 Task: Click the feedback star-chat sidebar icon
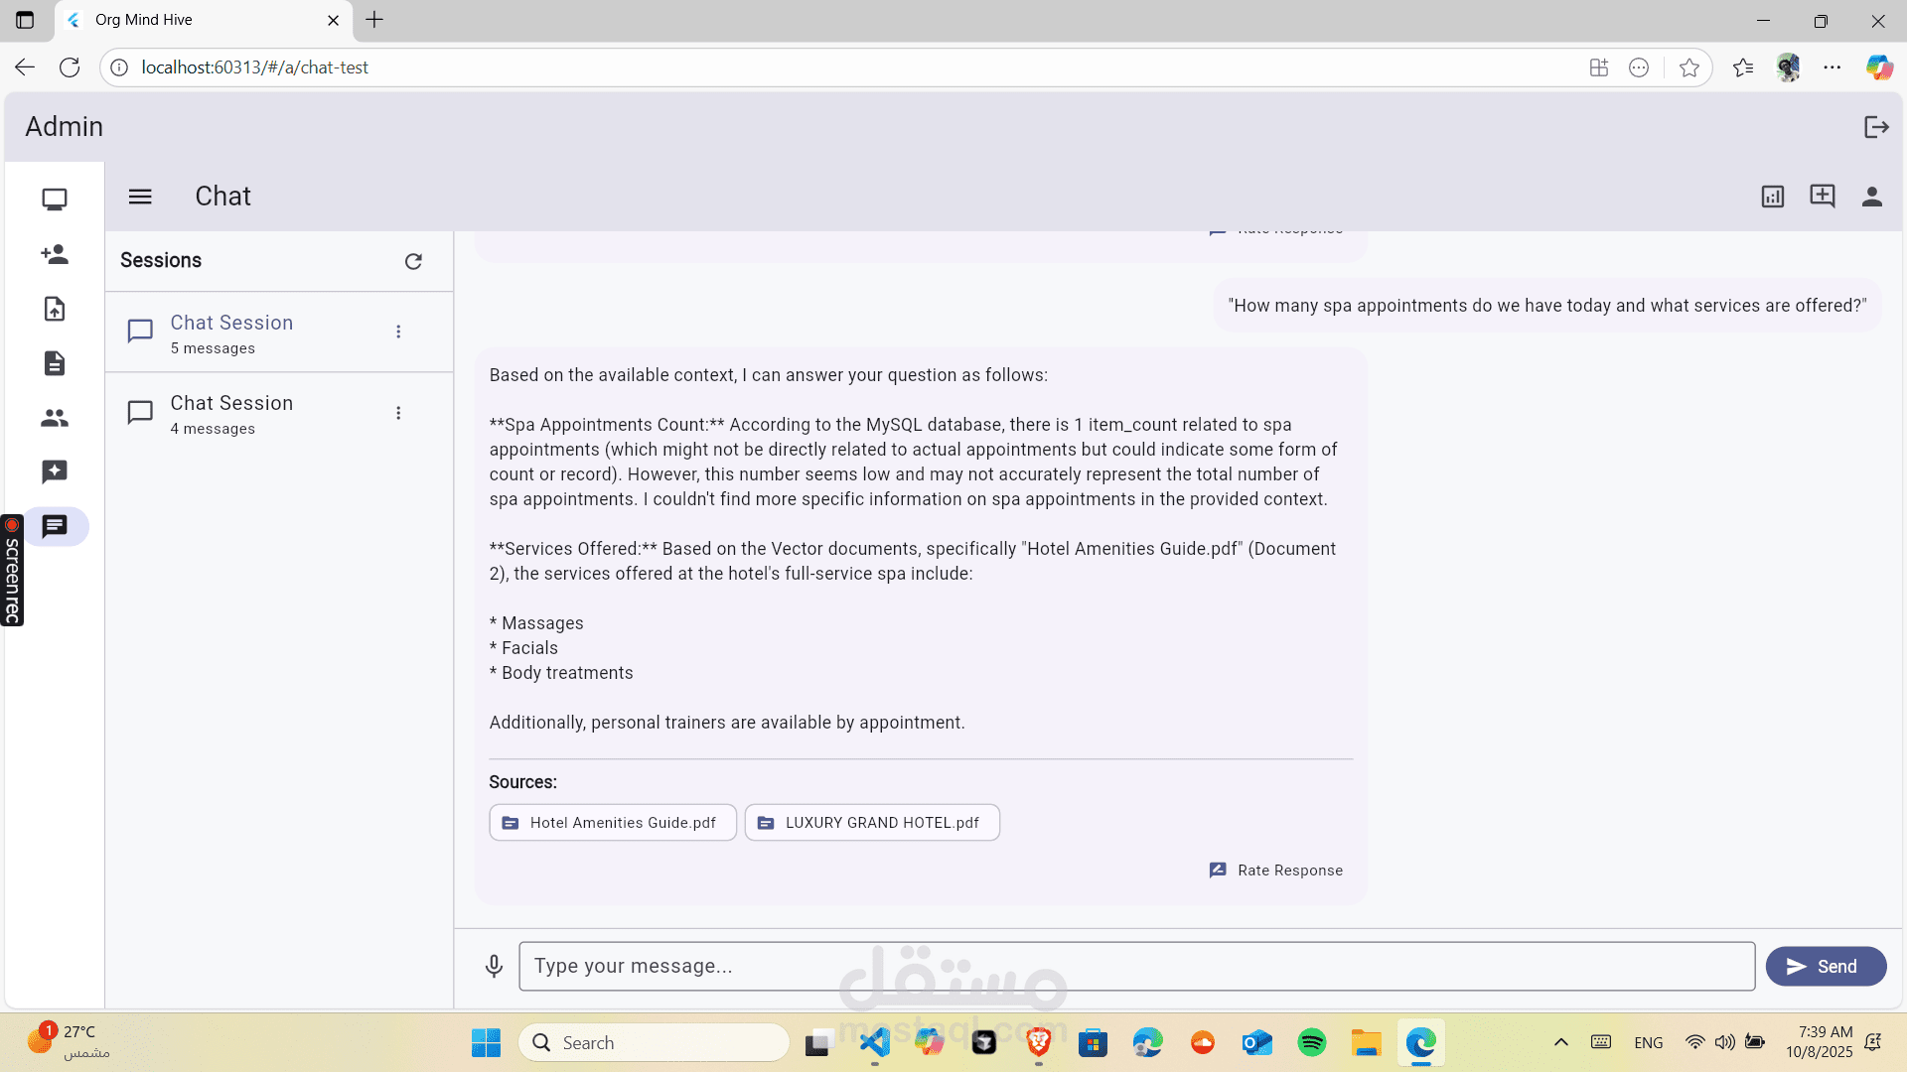click(55, 471)
